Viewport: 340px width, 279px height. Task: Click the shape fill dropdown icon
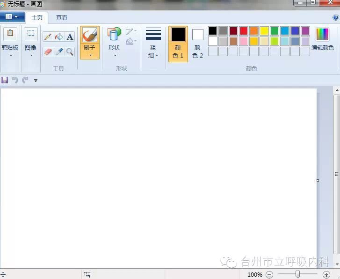[x=131, y=41]
